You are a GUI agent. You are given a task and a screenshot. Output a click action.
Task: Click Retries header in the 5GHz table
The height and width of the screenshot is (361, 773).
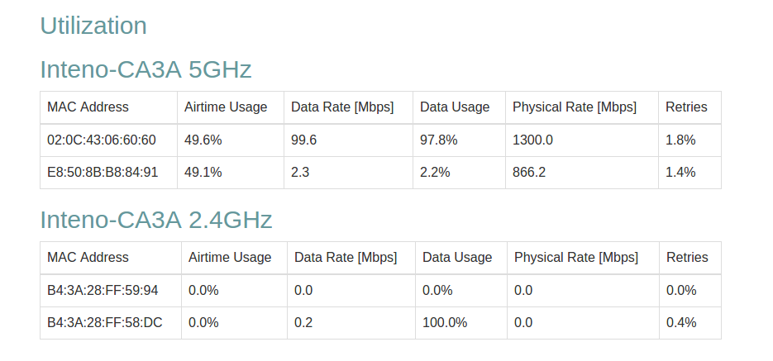(x=686, y=107)
